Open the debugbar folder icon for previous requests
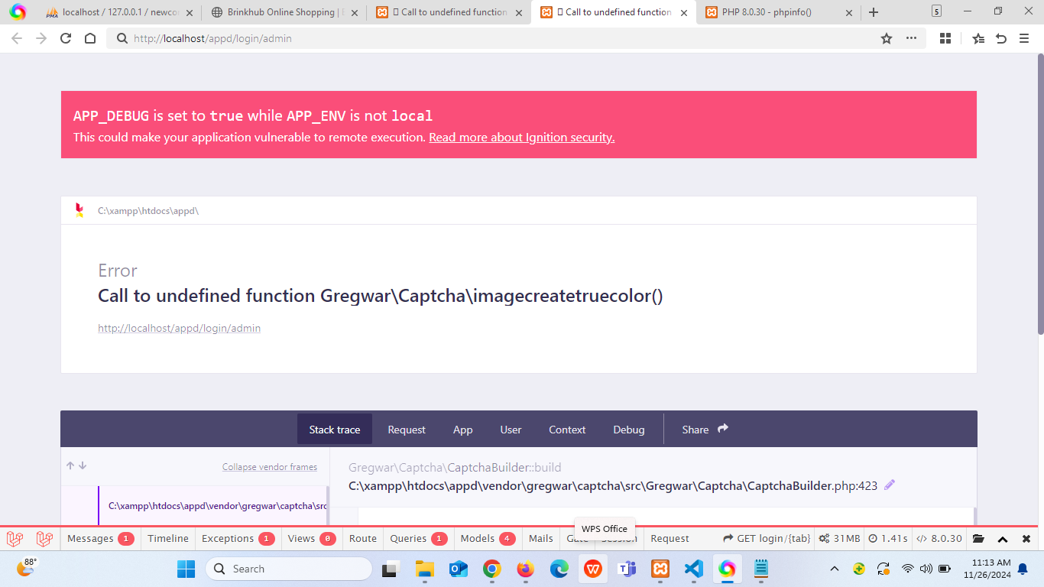Image resolution: width=1044 pixels, height=587 pixels. 978,538
